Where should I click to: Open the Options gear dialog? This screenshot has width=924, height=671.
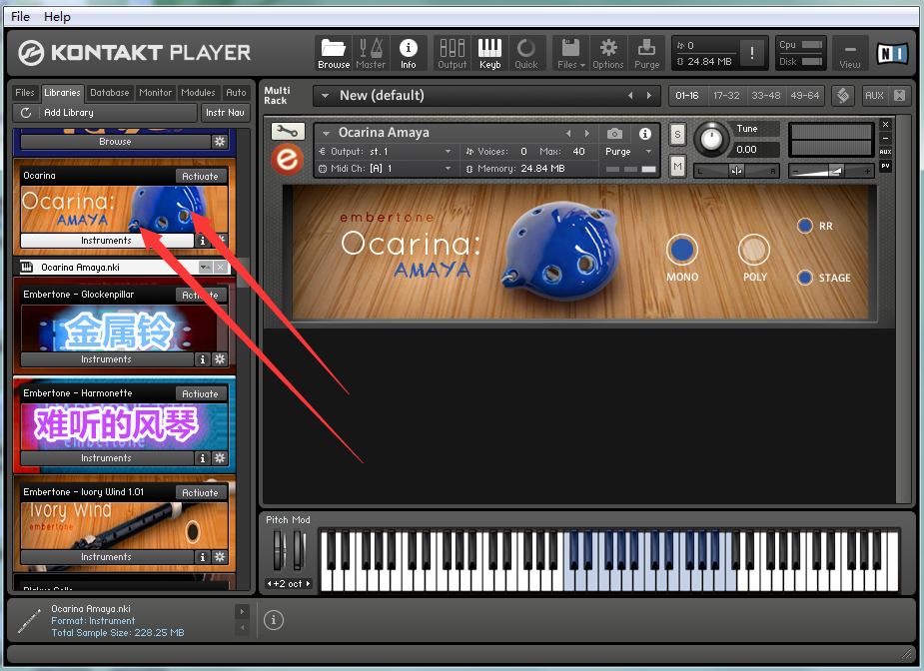pos(608,53)
